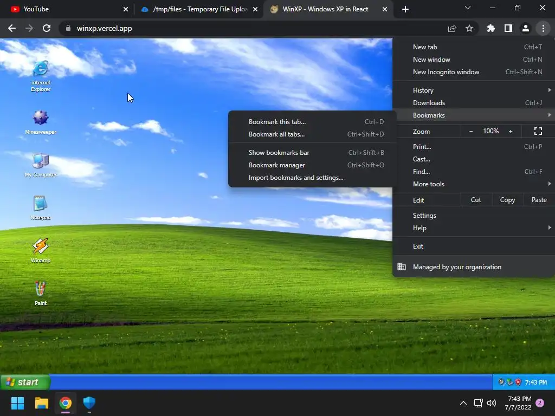Expand the History submenu

coord(474,90)
